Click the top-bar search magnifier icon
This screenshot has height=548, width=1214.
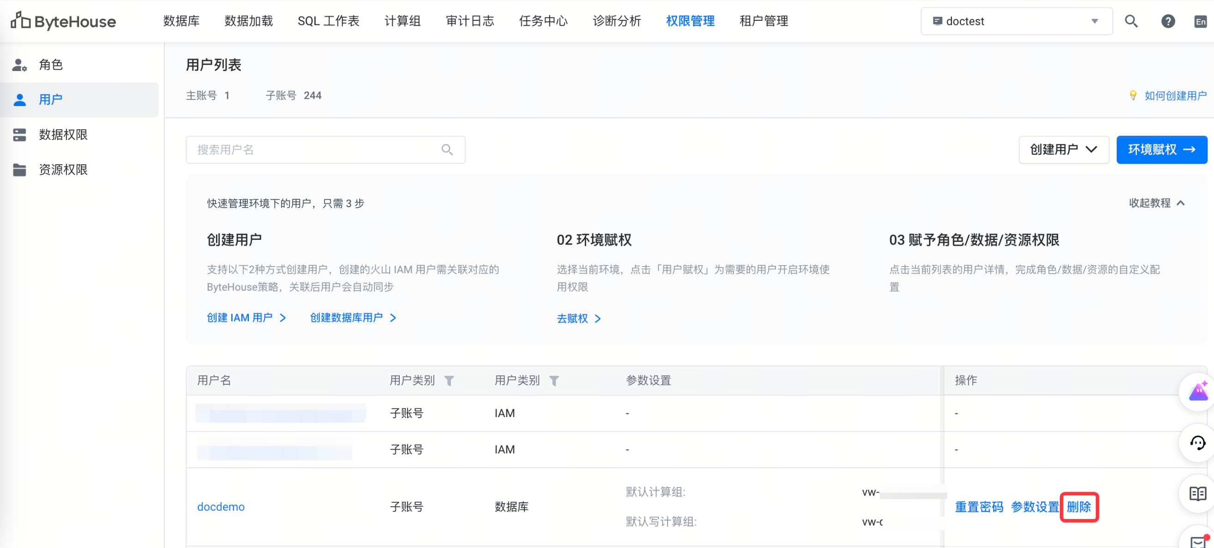point(1131,21)
